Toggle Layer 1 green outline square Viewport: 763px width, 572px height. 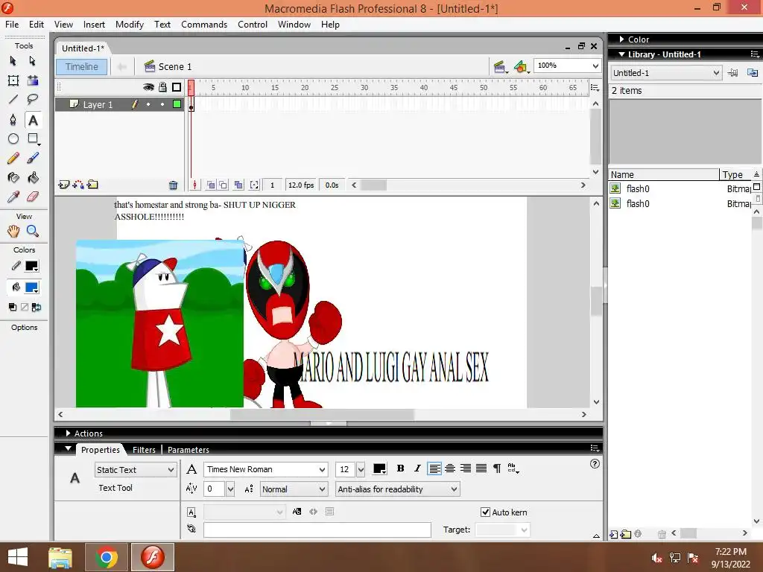(x=177, y=104)
